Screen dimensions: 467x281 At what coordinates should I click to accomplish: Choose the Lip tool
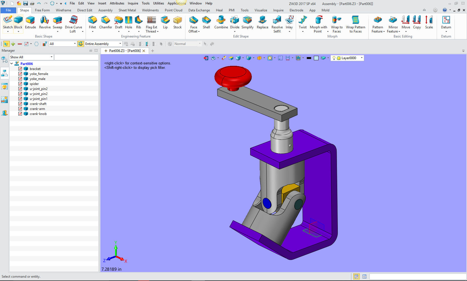[x=165, y=22]
